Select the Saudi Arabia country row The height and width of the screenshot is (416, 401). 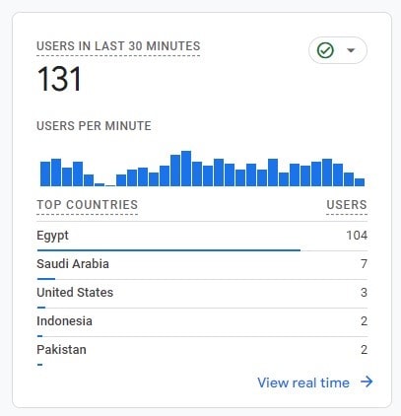pos(202,265)
